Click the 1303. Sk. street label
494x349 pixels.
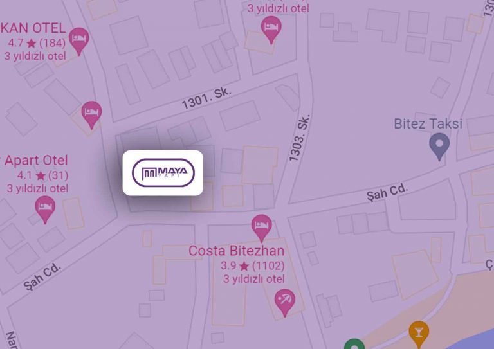click(299, 138)
